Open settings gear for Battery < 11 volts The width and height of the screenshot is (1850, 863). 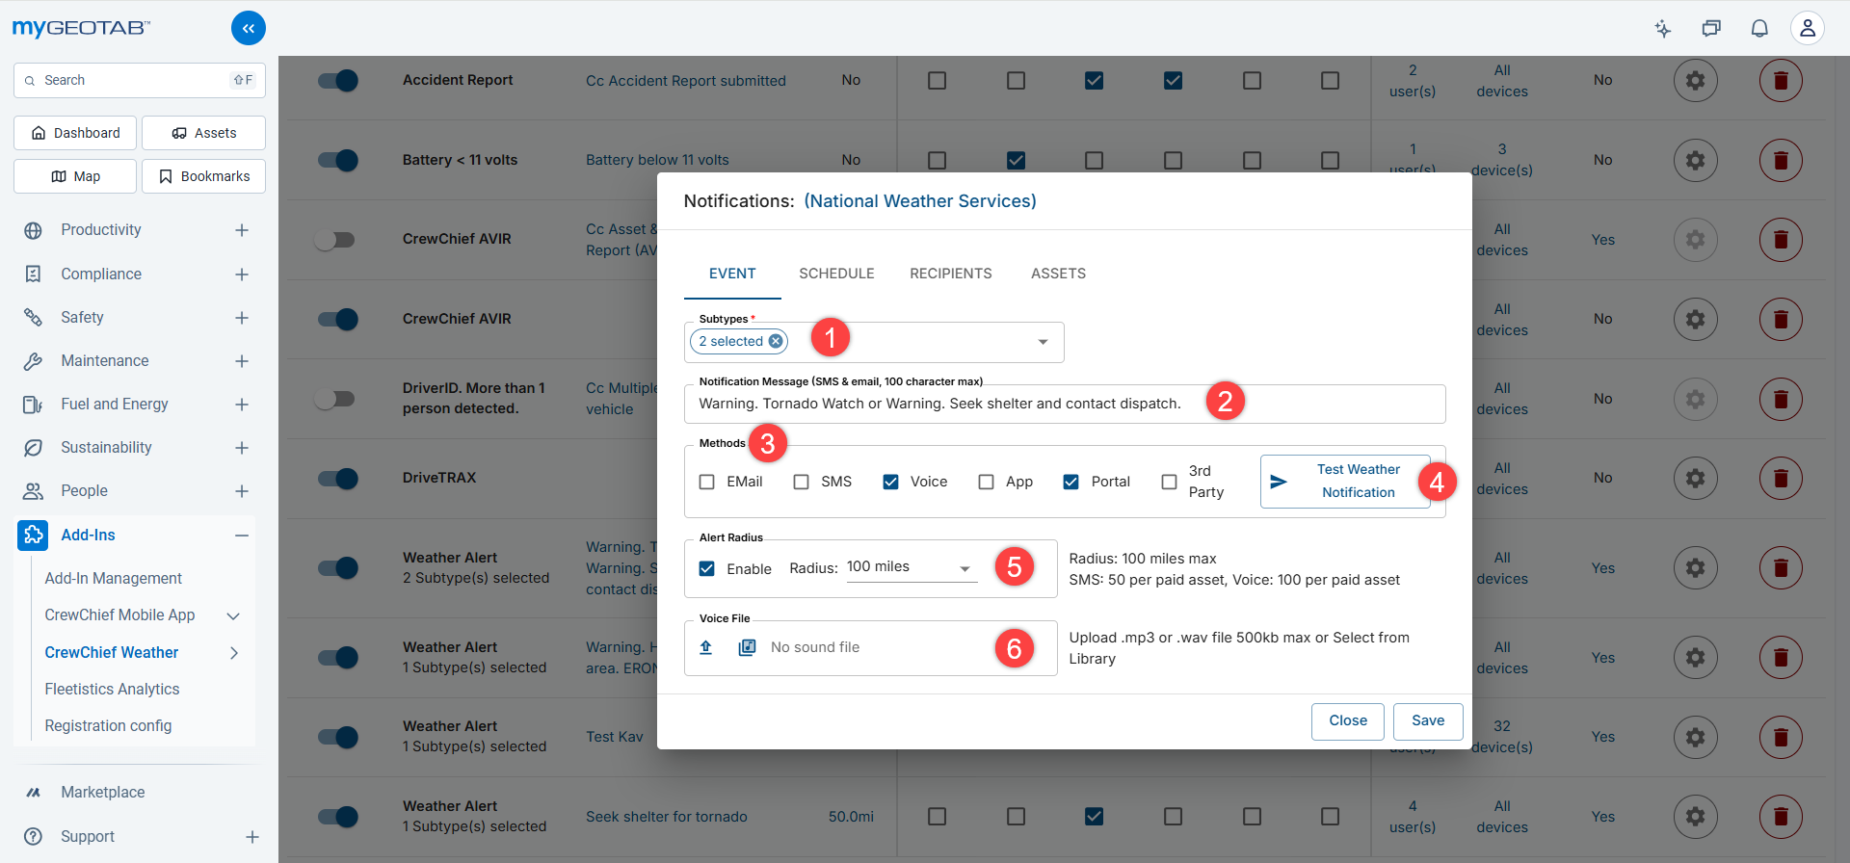tap(1695, 160)
